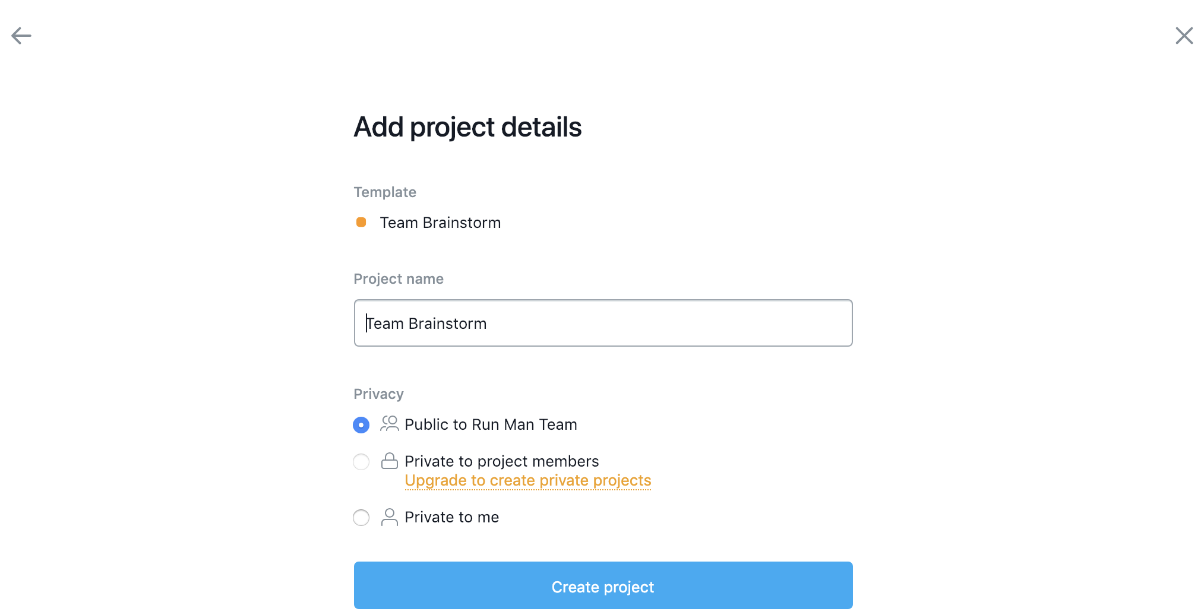Focus the Project name text field

tap(603, 323)
